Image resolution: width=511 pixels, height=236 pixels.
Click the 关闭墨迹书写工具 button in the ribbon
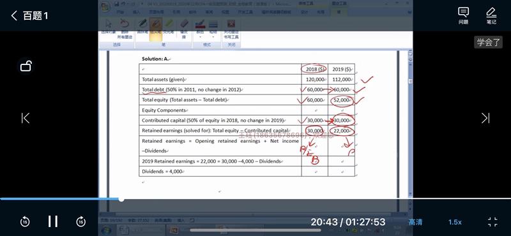pos(231,29)
